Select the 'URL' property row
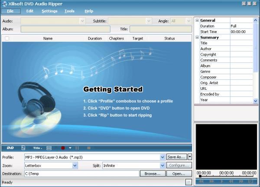The width and height of the screenshot is (260, 187). click(x=227, y=89)
